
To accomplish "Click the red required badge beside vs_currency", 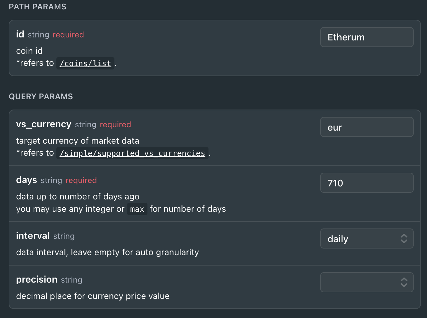I will coord(115,125).
